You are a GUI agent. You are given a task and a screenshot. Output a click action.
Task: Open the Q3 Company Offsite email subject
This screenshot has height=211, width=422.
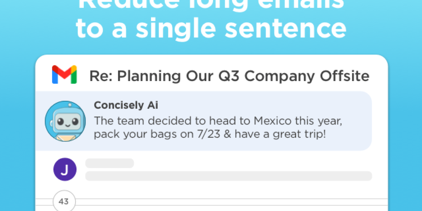pyautogui.click(x=229, y=76)
